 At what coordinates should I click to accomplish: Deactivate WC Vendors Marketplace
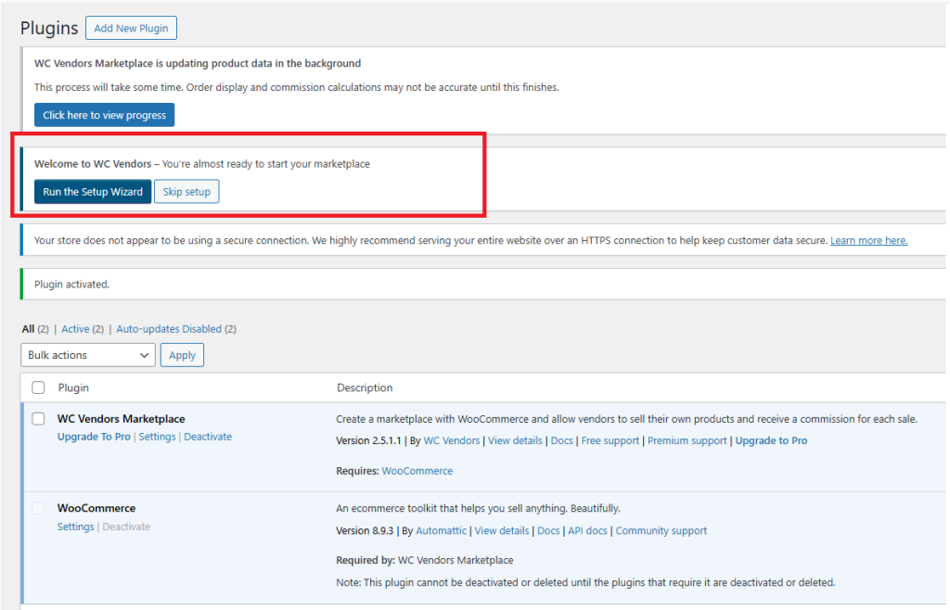pyautogui.click(x=208, y=436)
